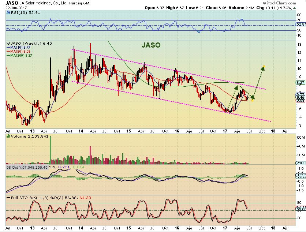Click the RSI(10) indicator icon
The width and height of the screenshot is (306, 232).
tap(8, 13)
